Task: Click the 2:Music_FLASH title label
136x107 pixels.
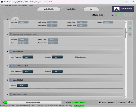Action: click(x=98, y=15)
